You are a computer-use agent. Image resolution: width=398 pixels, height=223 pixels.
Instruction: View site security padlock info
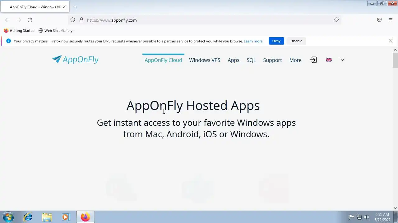tap(81, 20)
